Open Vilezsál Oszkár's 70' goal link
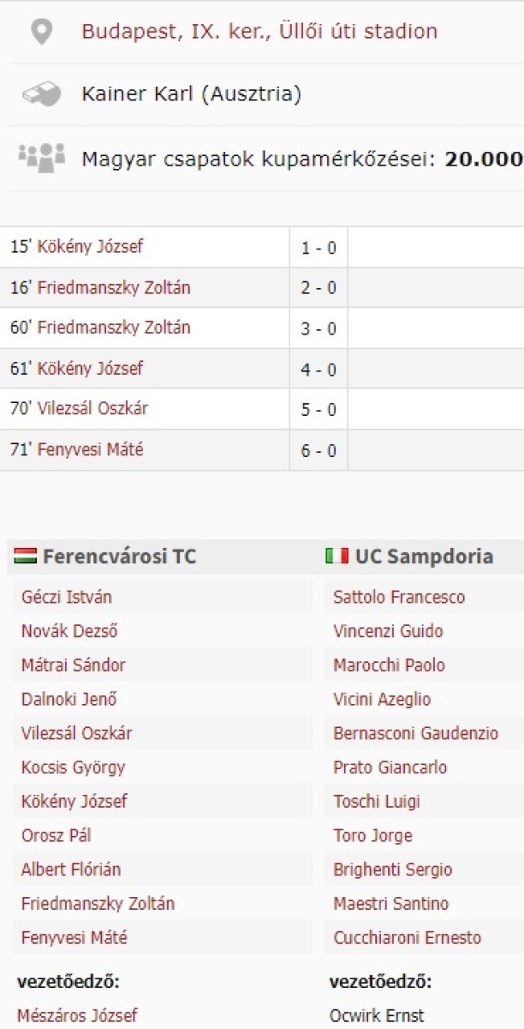 coord(92,409)
